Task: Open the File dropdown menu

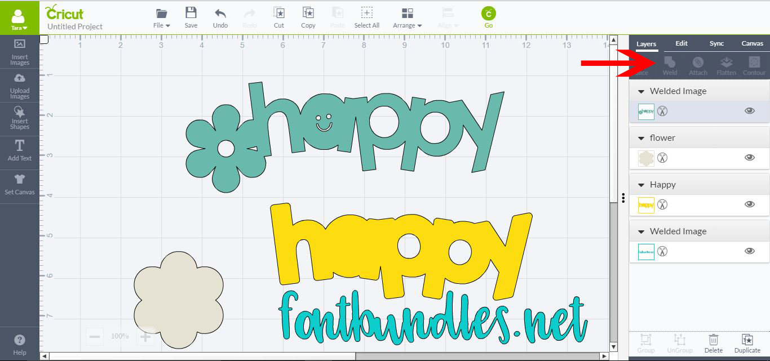Action: coord(161,17)
